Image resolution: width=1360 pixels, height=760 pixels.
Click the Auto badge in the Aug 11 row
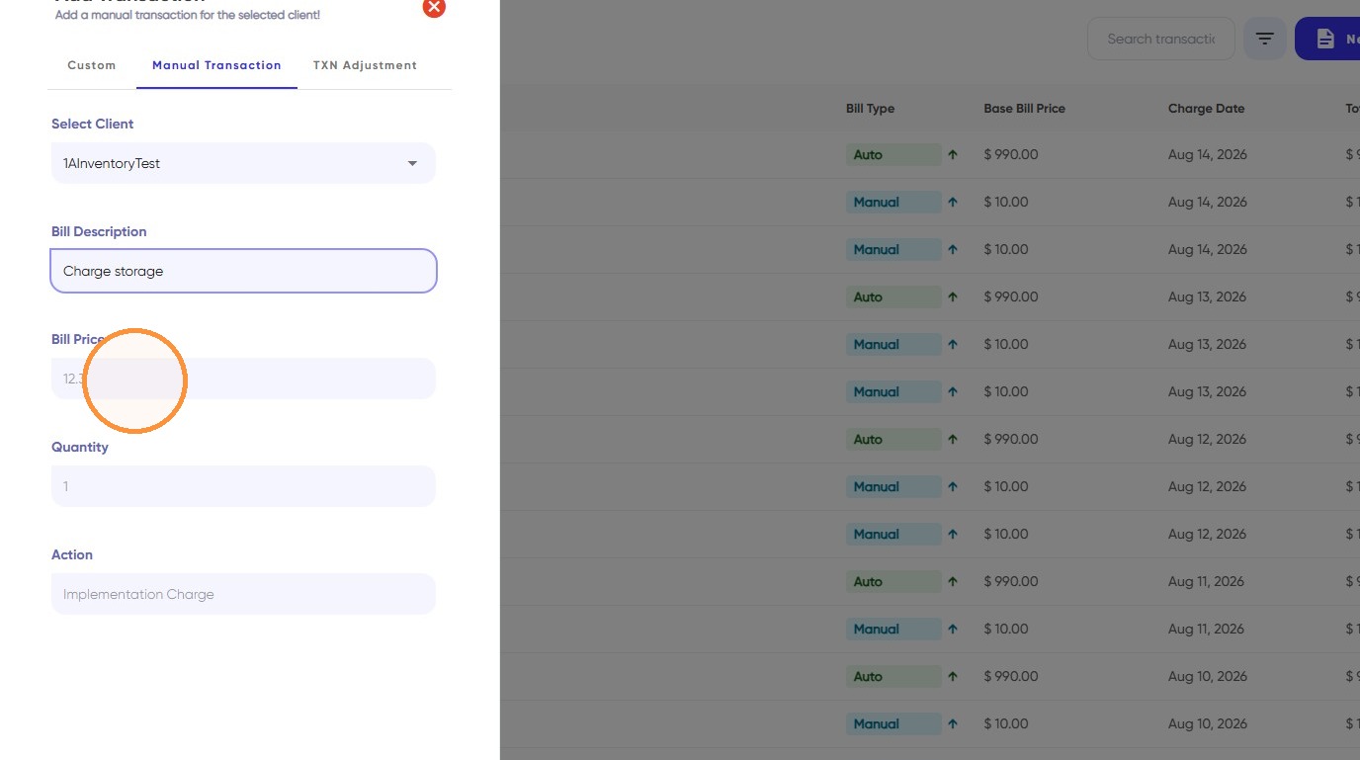coord(893,581)
